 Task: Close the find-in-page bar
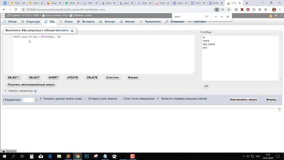tap(228, 16)
